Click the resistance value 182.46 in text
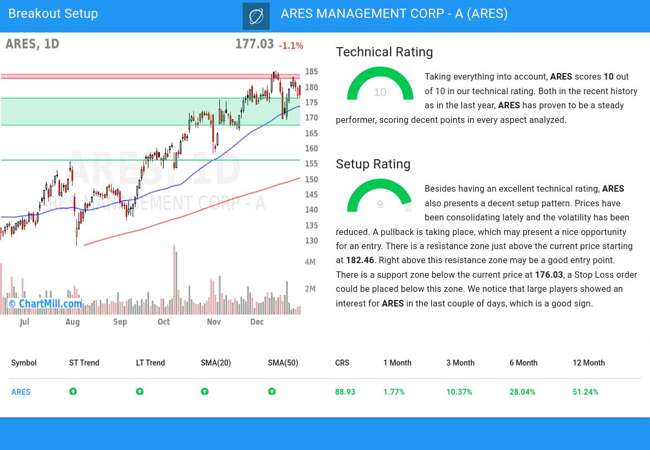The image size is (650, 450). click(360, 260)
